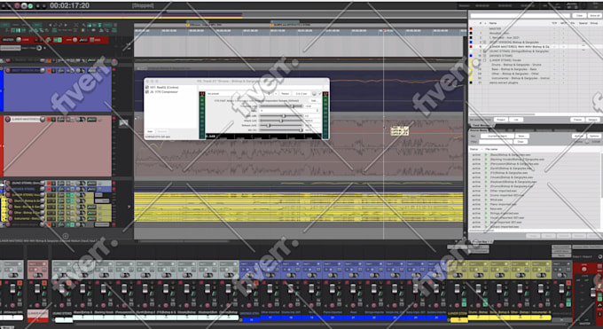The width and height of the screenshot is (603, 329).
Task: Click the Add button in FX window
Action: tap(150, 131)
